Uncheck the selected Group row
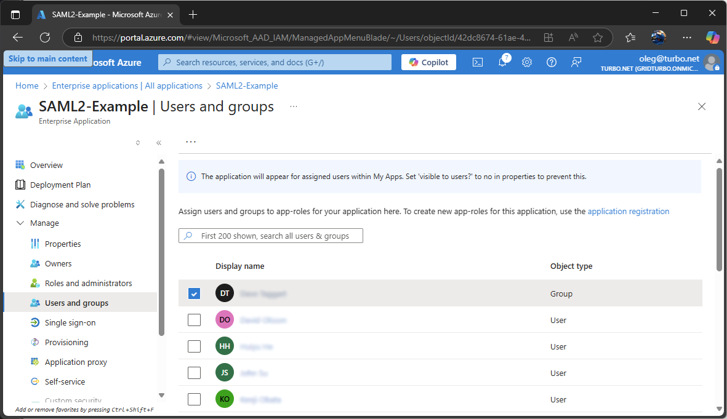Viewport: 727px width, 419px height. coord(194,293)
